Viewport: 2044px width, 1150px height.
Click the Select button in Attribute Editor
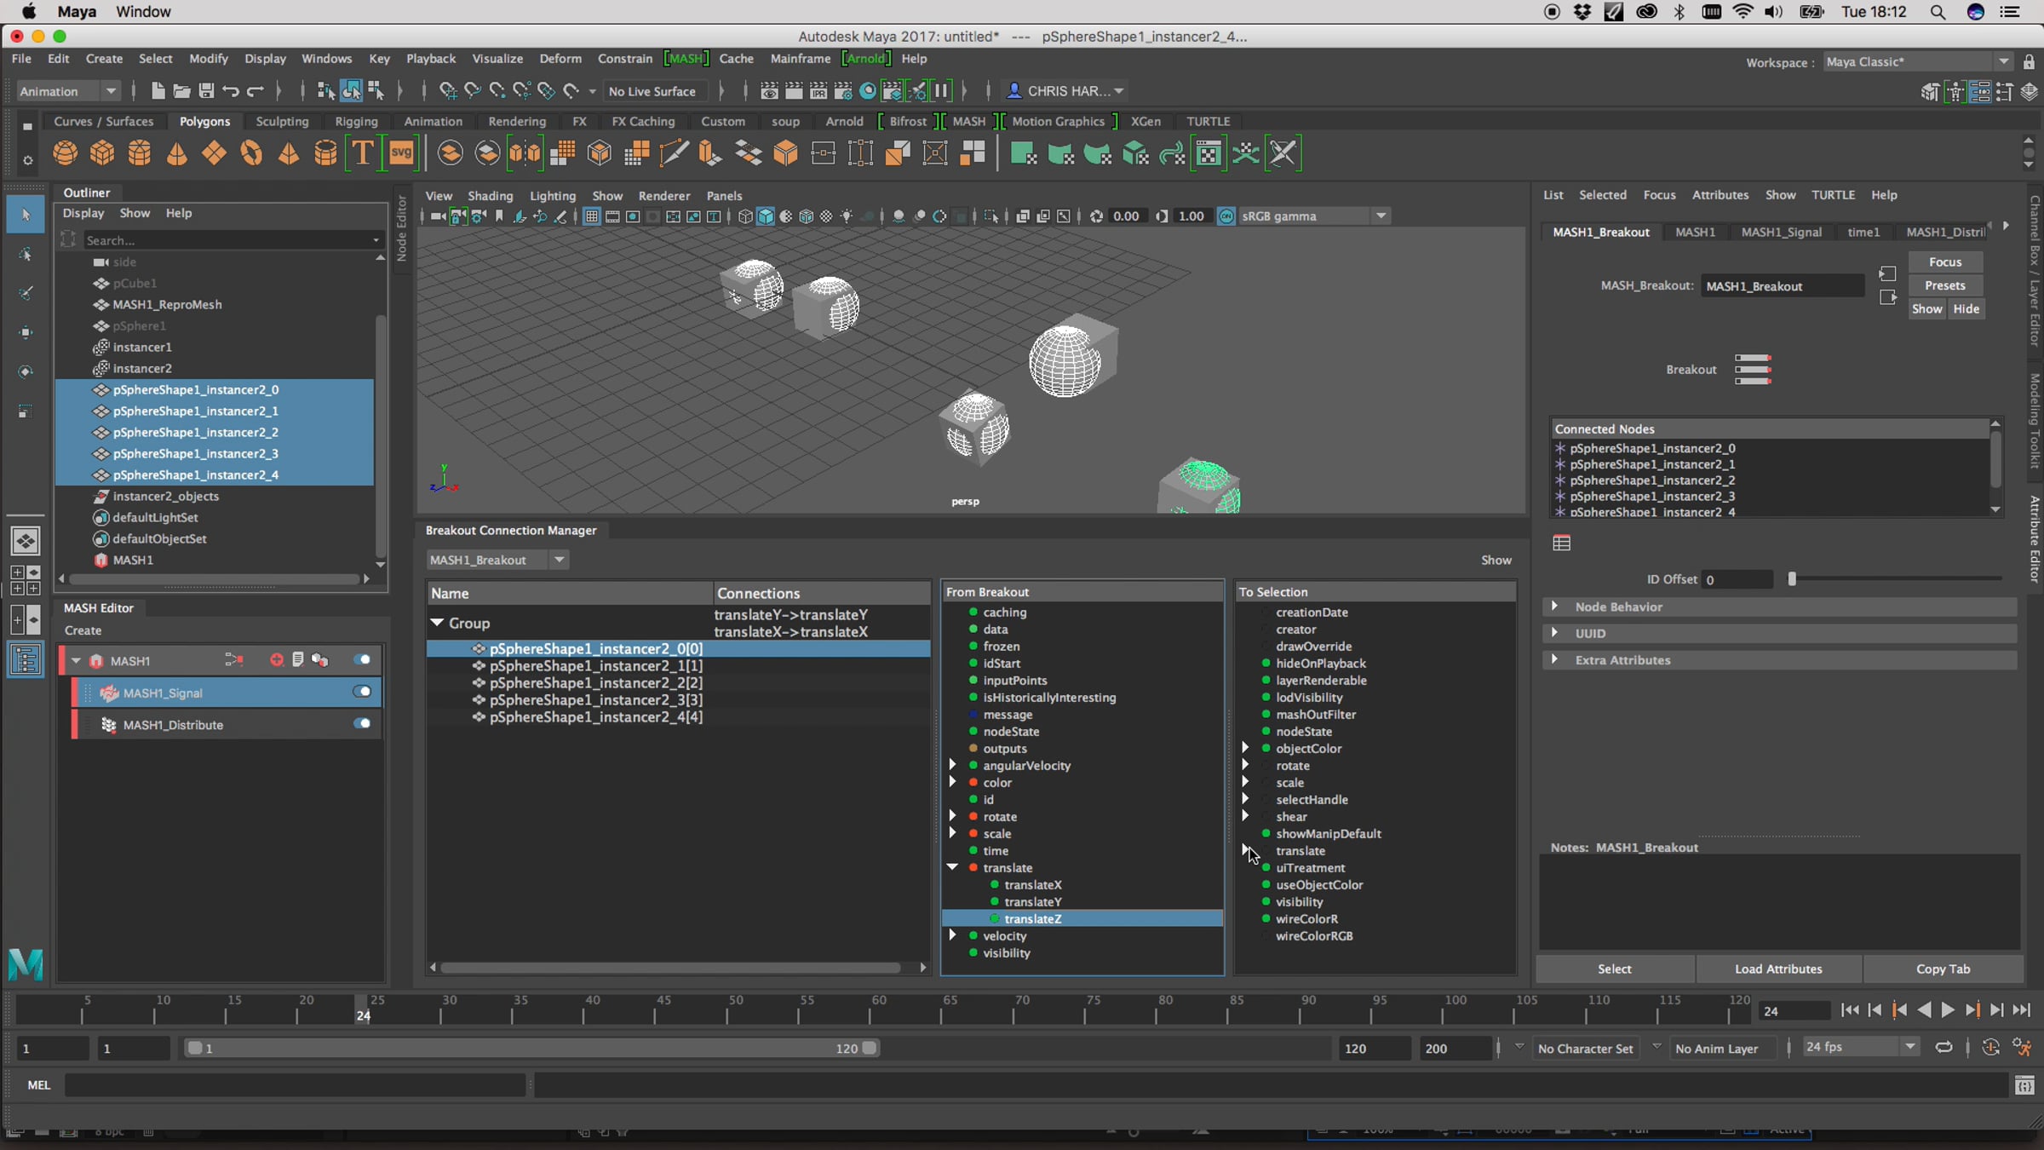pyautogui.click(x=1614, y=969)
